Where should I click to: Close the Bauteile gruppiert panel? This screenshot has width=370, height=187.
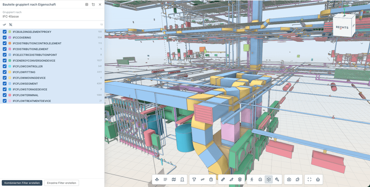tap(100, 4)
